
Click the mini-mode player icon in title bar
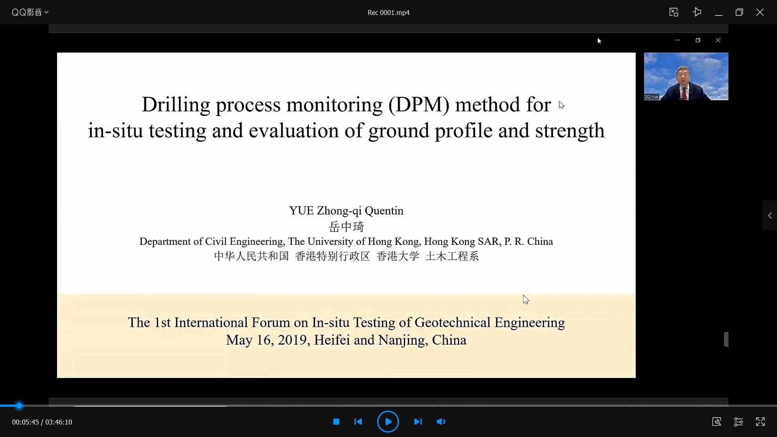pyautogui.click(x=673, y=12)
